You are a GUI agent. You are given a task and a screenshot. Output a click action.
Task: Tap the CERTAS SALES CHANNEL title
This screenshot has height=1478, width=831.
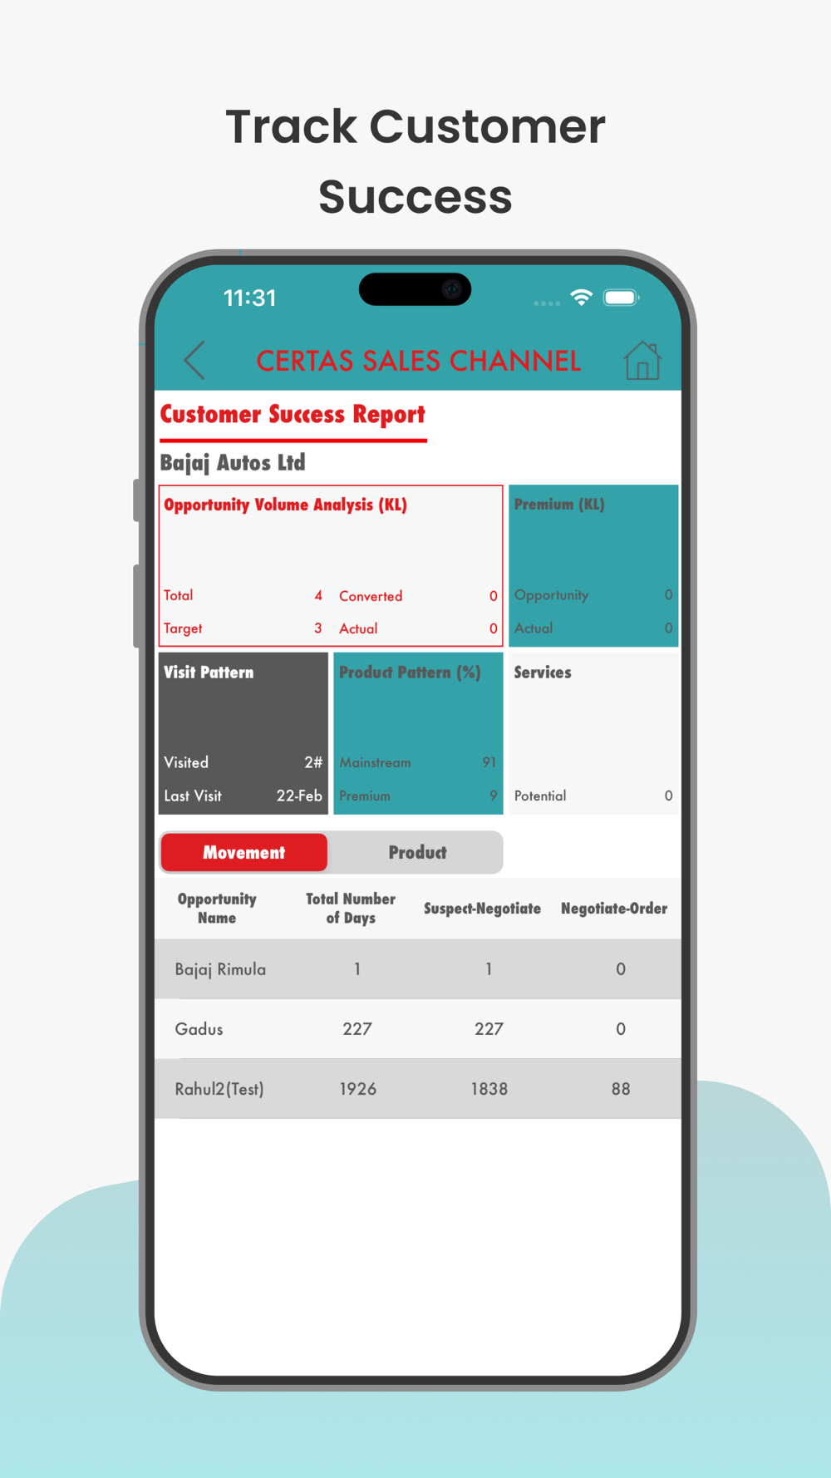(418, 361)
